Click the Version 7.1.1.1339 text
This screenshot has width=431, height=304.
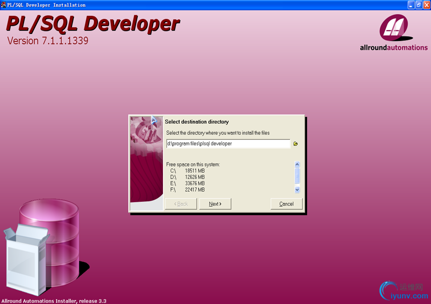(48, 40)
